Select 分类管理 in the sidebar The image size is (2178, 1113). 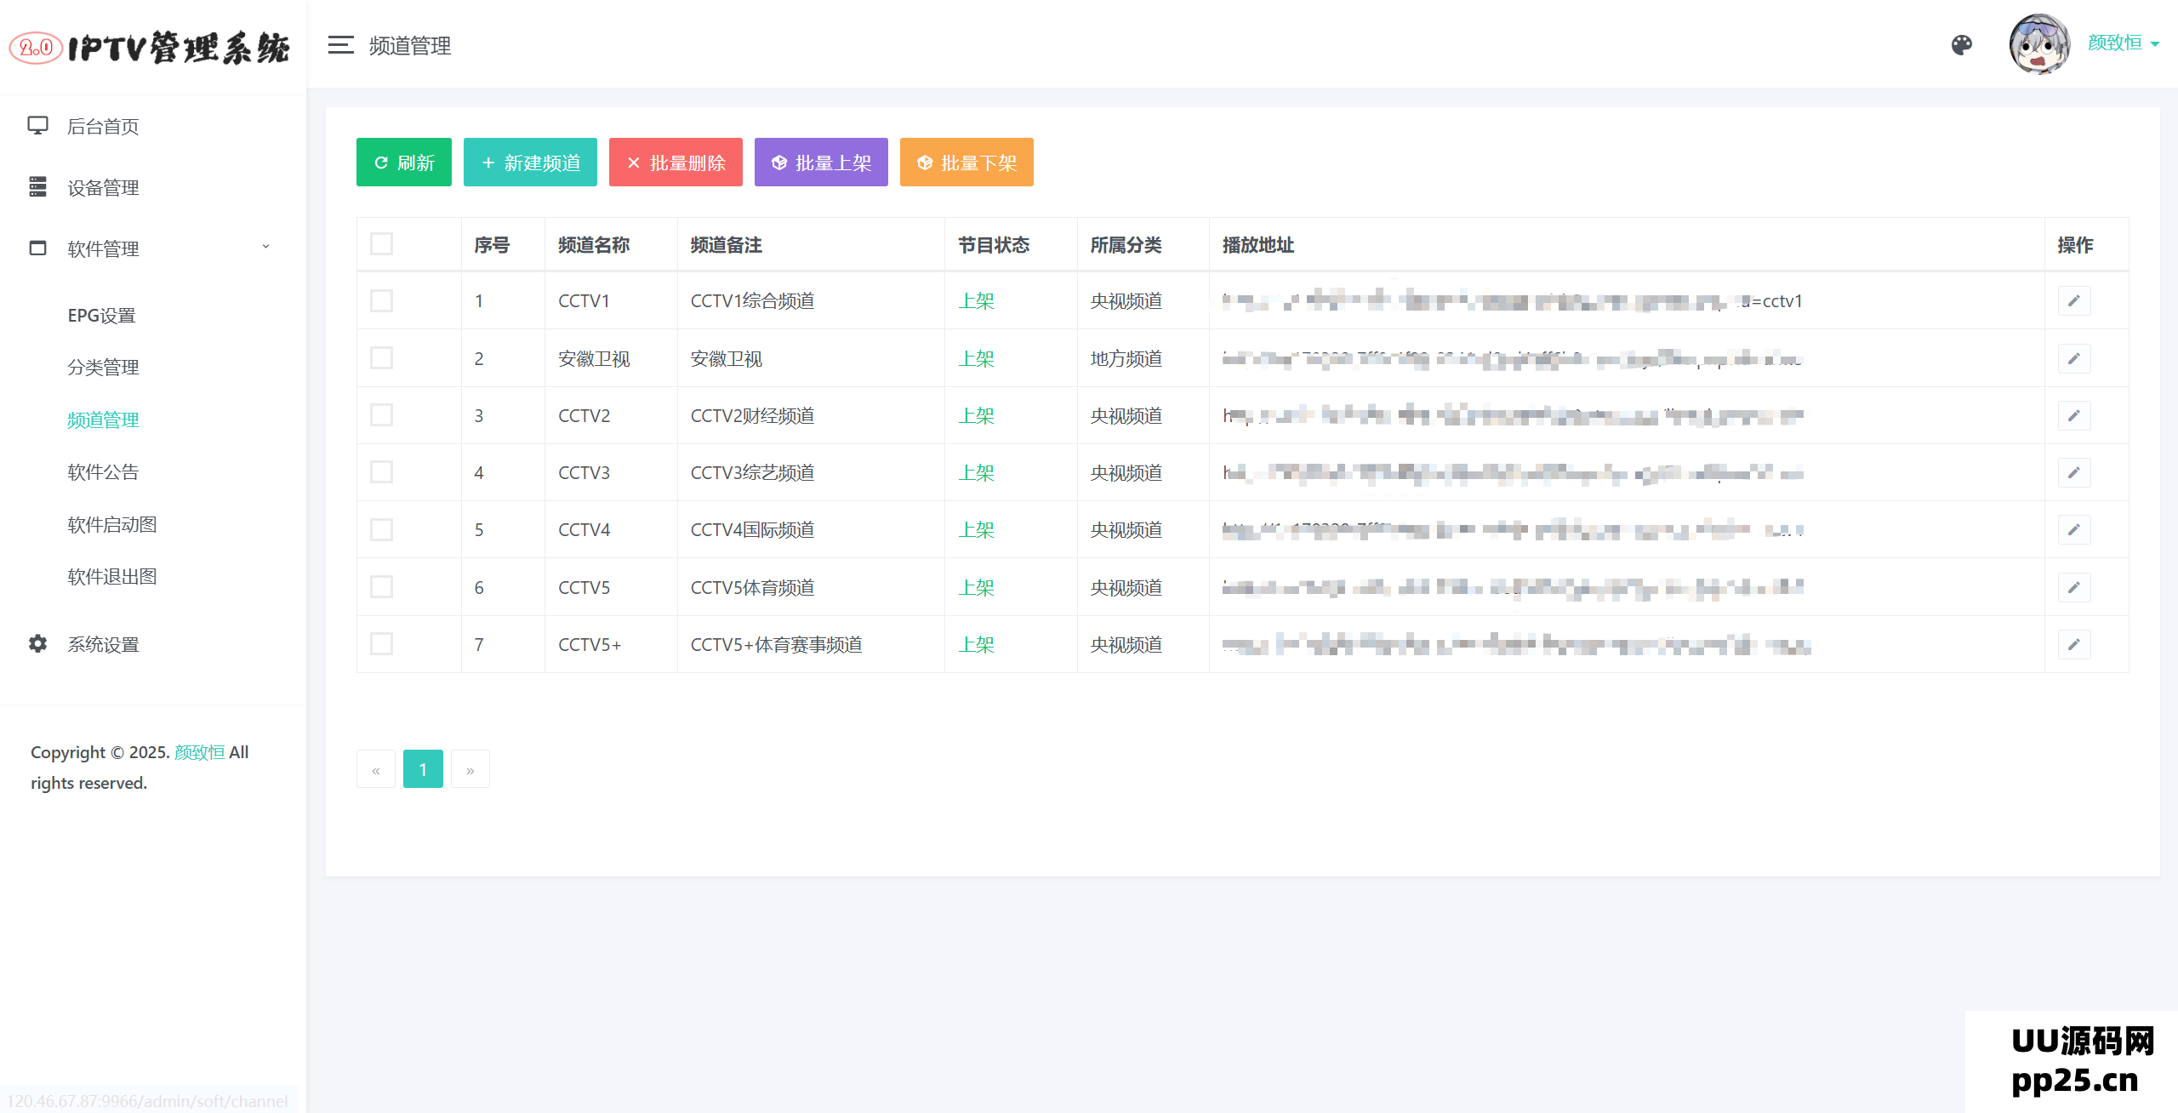click(103, 367)
